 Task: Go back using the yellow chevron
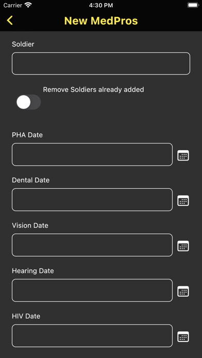(x=10, y=21)
